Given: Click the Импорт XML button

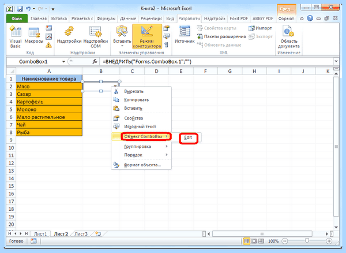Looking at the screenshot, I should [260, 28].
